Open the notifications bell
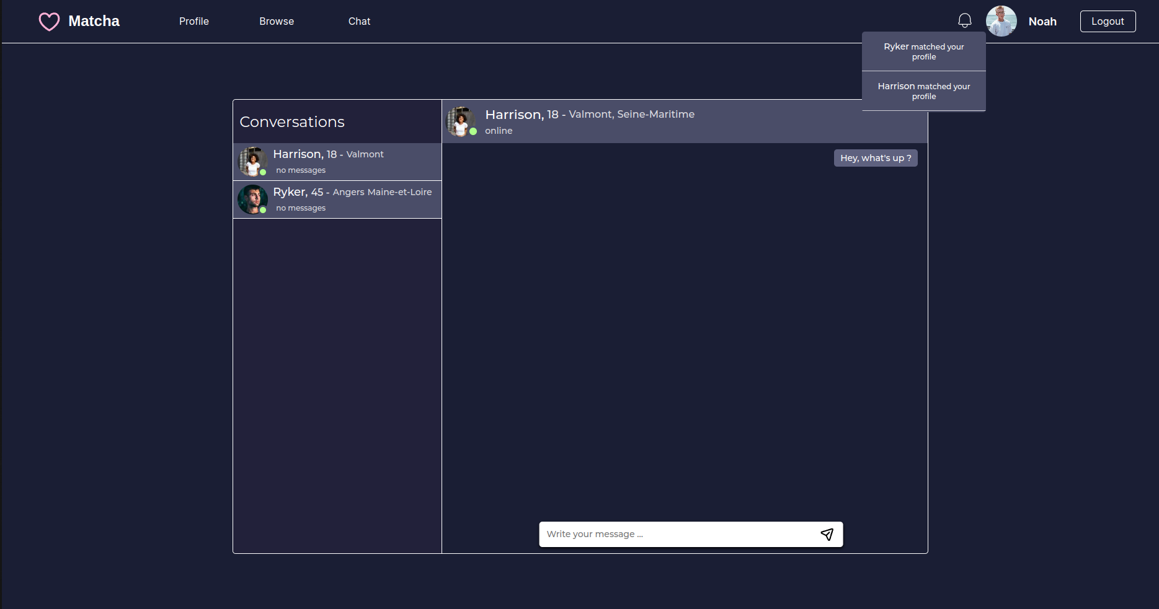The height and width of the screenshot is (609, 1159). click(964, 21)
